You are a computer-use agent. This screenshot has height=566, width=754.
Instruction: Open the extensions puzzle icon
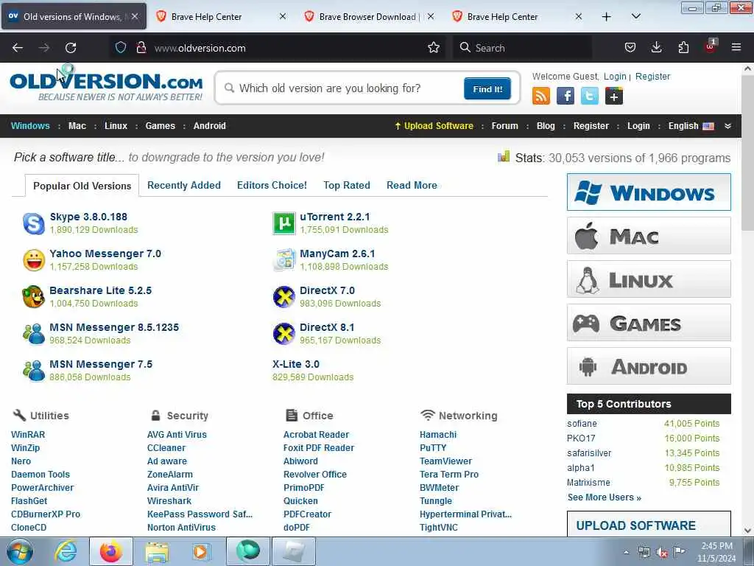point(683,48)
